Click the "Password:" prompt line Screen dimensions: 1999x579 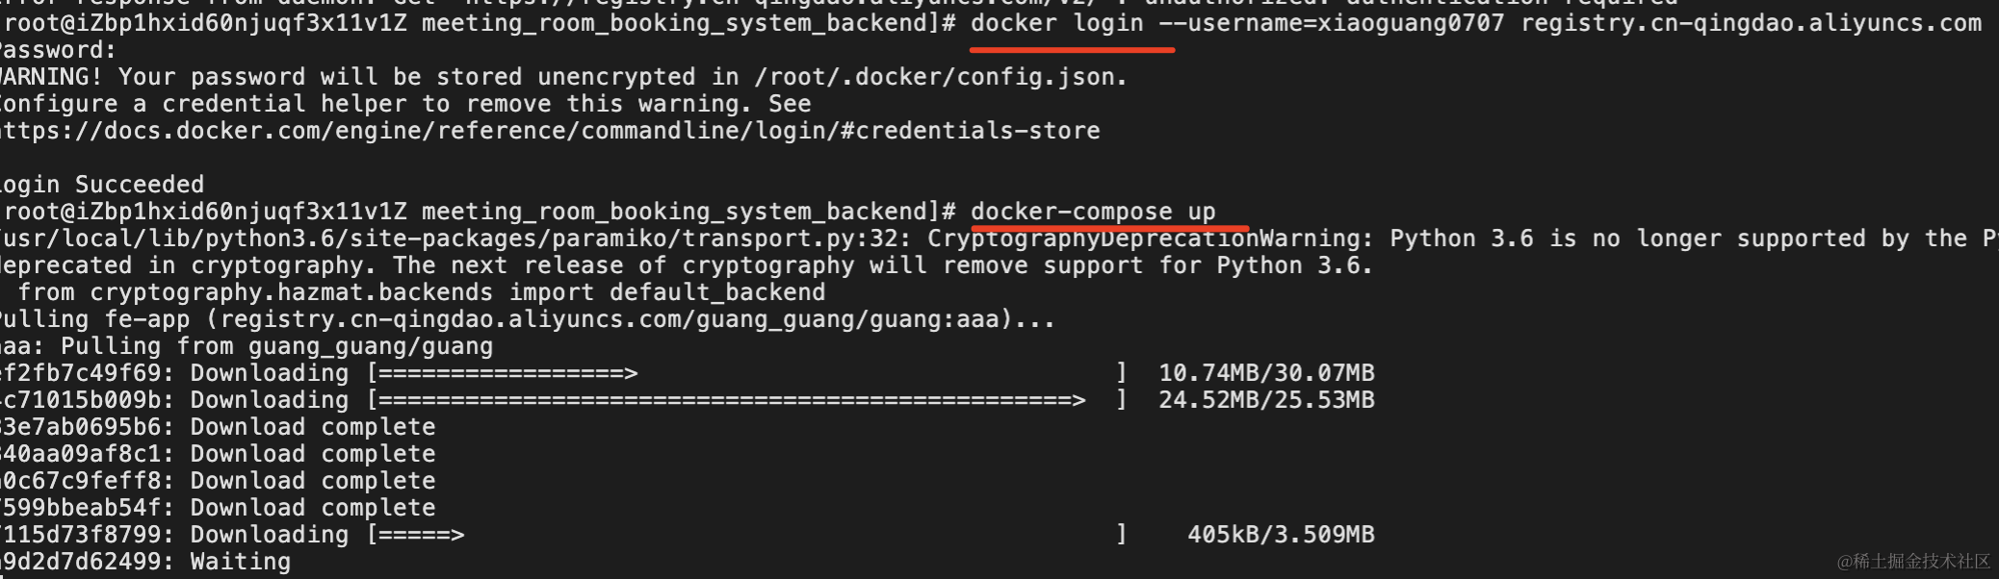pyautogui.click(x=58, y=50)
